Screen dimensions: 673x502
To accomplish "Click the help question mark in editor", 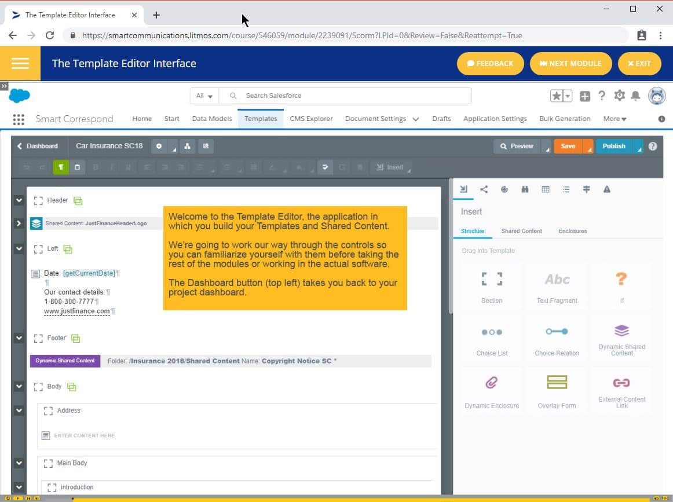I will [x=652, y=146].
